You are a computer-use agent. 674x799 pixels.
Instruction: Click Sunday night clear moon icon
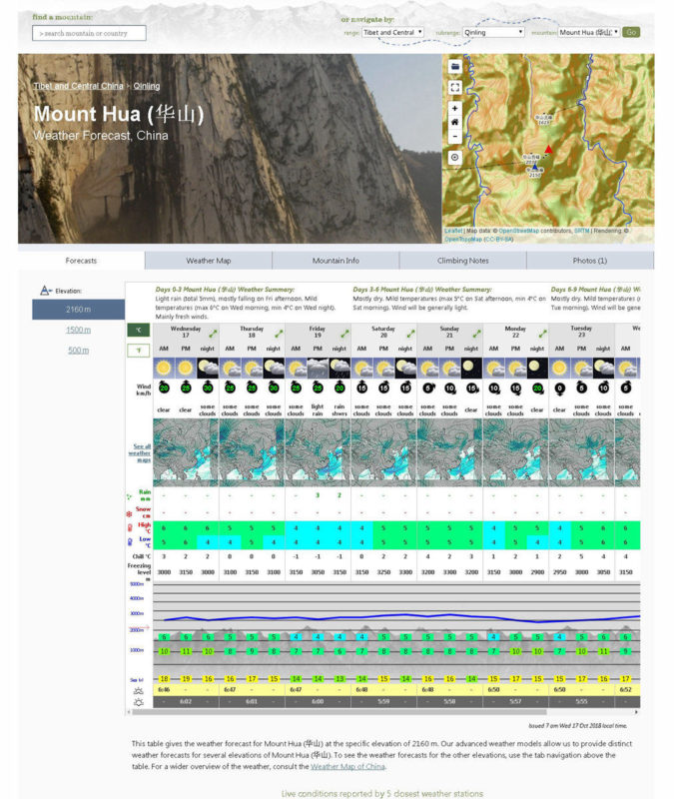tap(471, 368)
